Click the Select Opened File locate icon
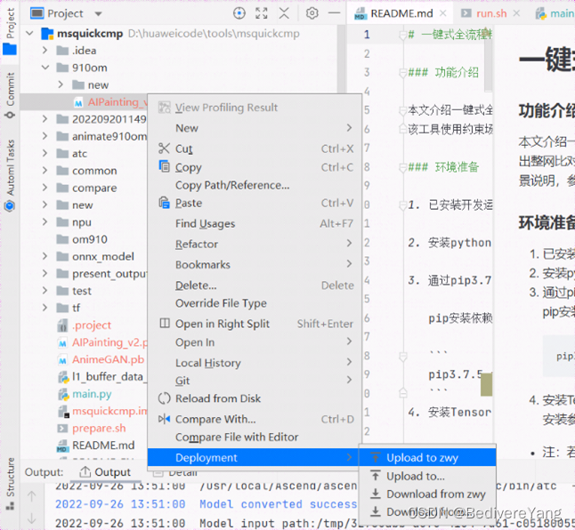Image resolution: width=575 pixels, height=530 pixels. pyautogui.click(x=239, y=13)
